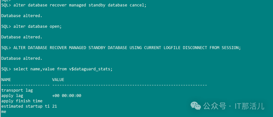Click the NAME column header

tap(6, 80)
